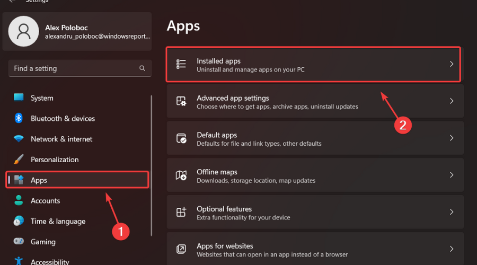
Task: Click the Optional features grid icon
Action: coord(181,212)
